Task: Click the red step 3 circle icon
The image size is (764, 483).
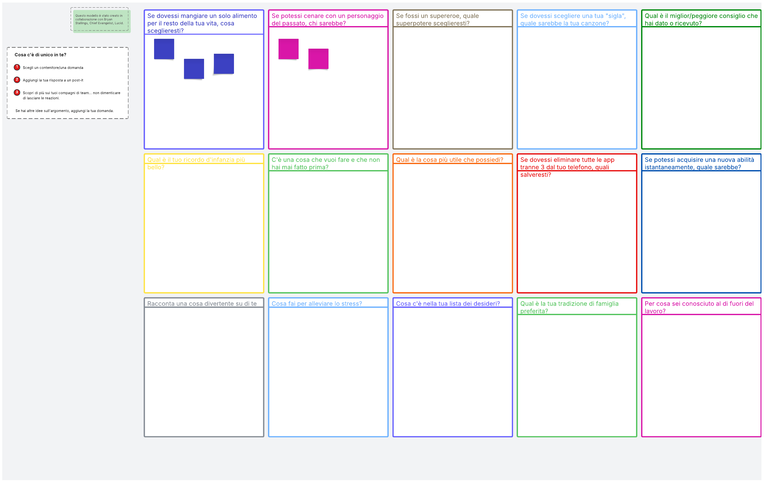Action: pos(17,93)
